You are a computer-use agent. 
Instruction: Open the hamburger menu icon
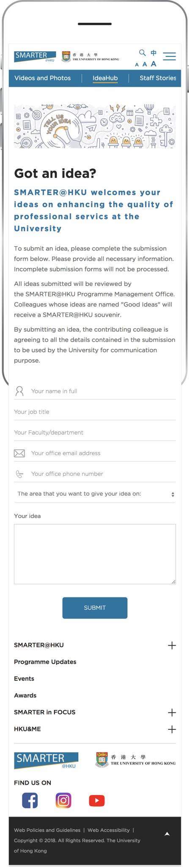point(169,56)
